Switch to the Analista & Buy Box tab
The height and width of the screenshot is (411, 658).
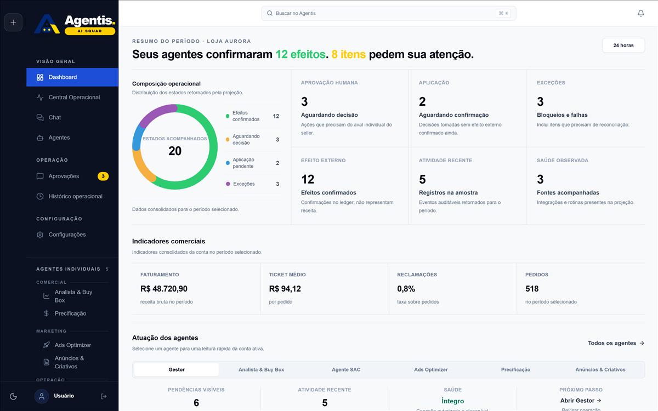click(x=262, y=370)
